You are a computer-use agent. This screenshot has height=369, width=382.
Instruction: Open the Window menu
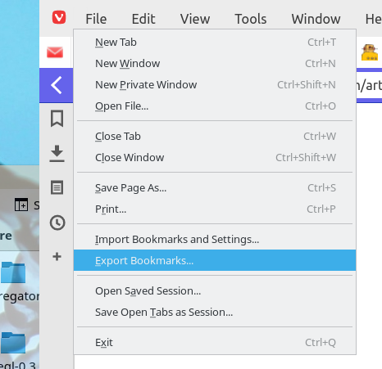tap(316, 19)
